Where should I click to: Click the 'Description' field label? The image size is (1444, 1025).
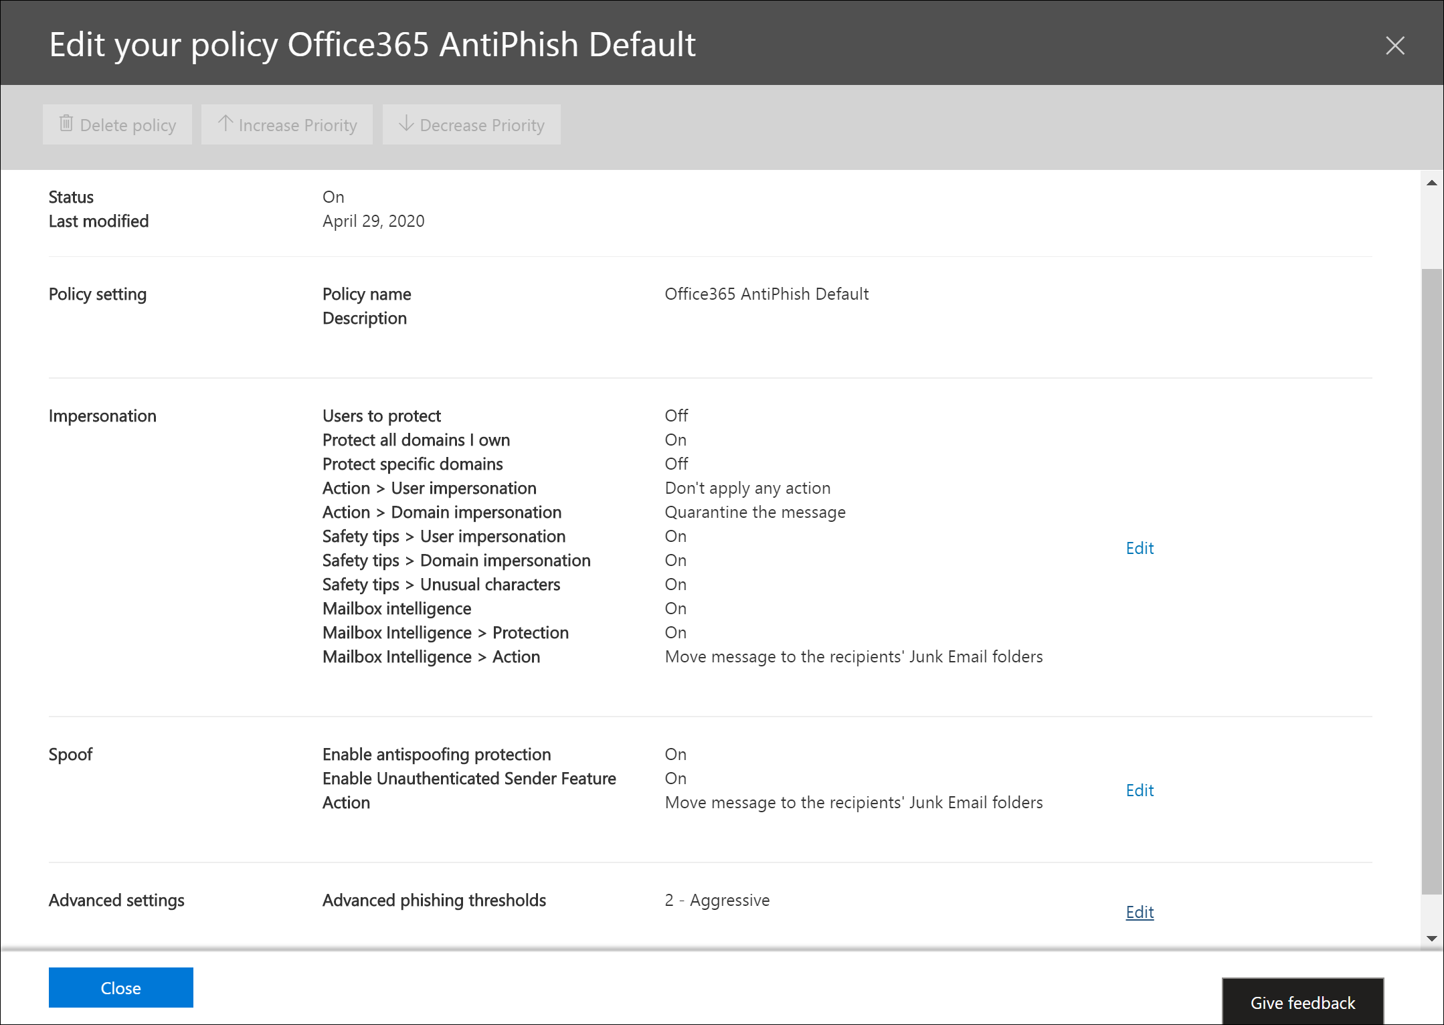[365, 318]
